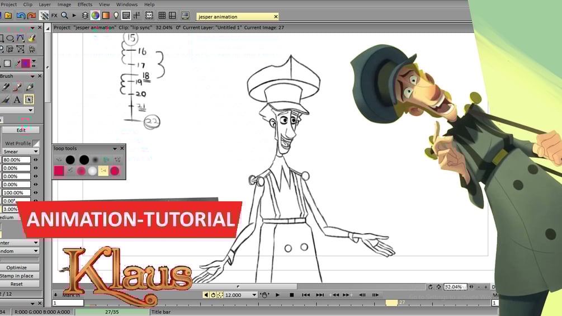Screen dimensions: 562x316
Task: Click the Edit button in brush panel
Action: (21, 130)
